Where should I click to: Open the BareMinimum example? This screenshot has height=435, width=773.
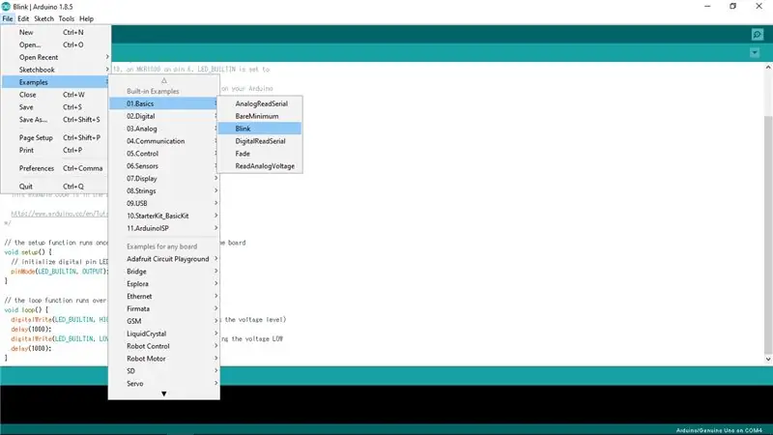260,116
